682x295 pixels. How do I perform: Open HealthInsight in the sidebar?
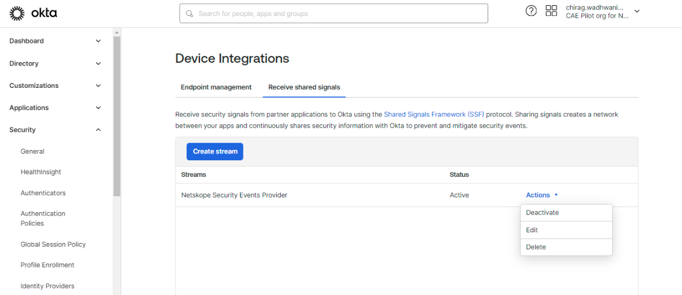coord(41,172)
